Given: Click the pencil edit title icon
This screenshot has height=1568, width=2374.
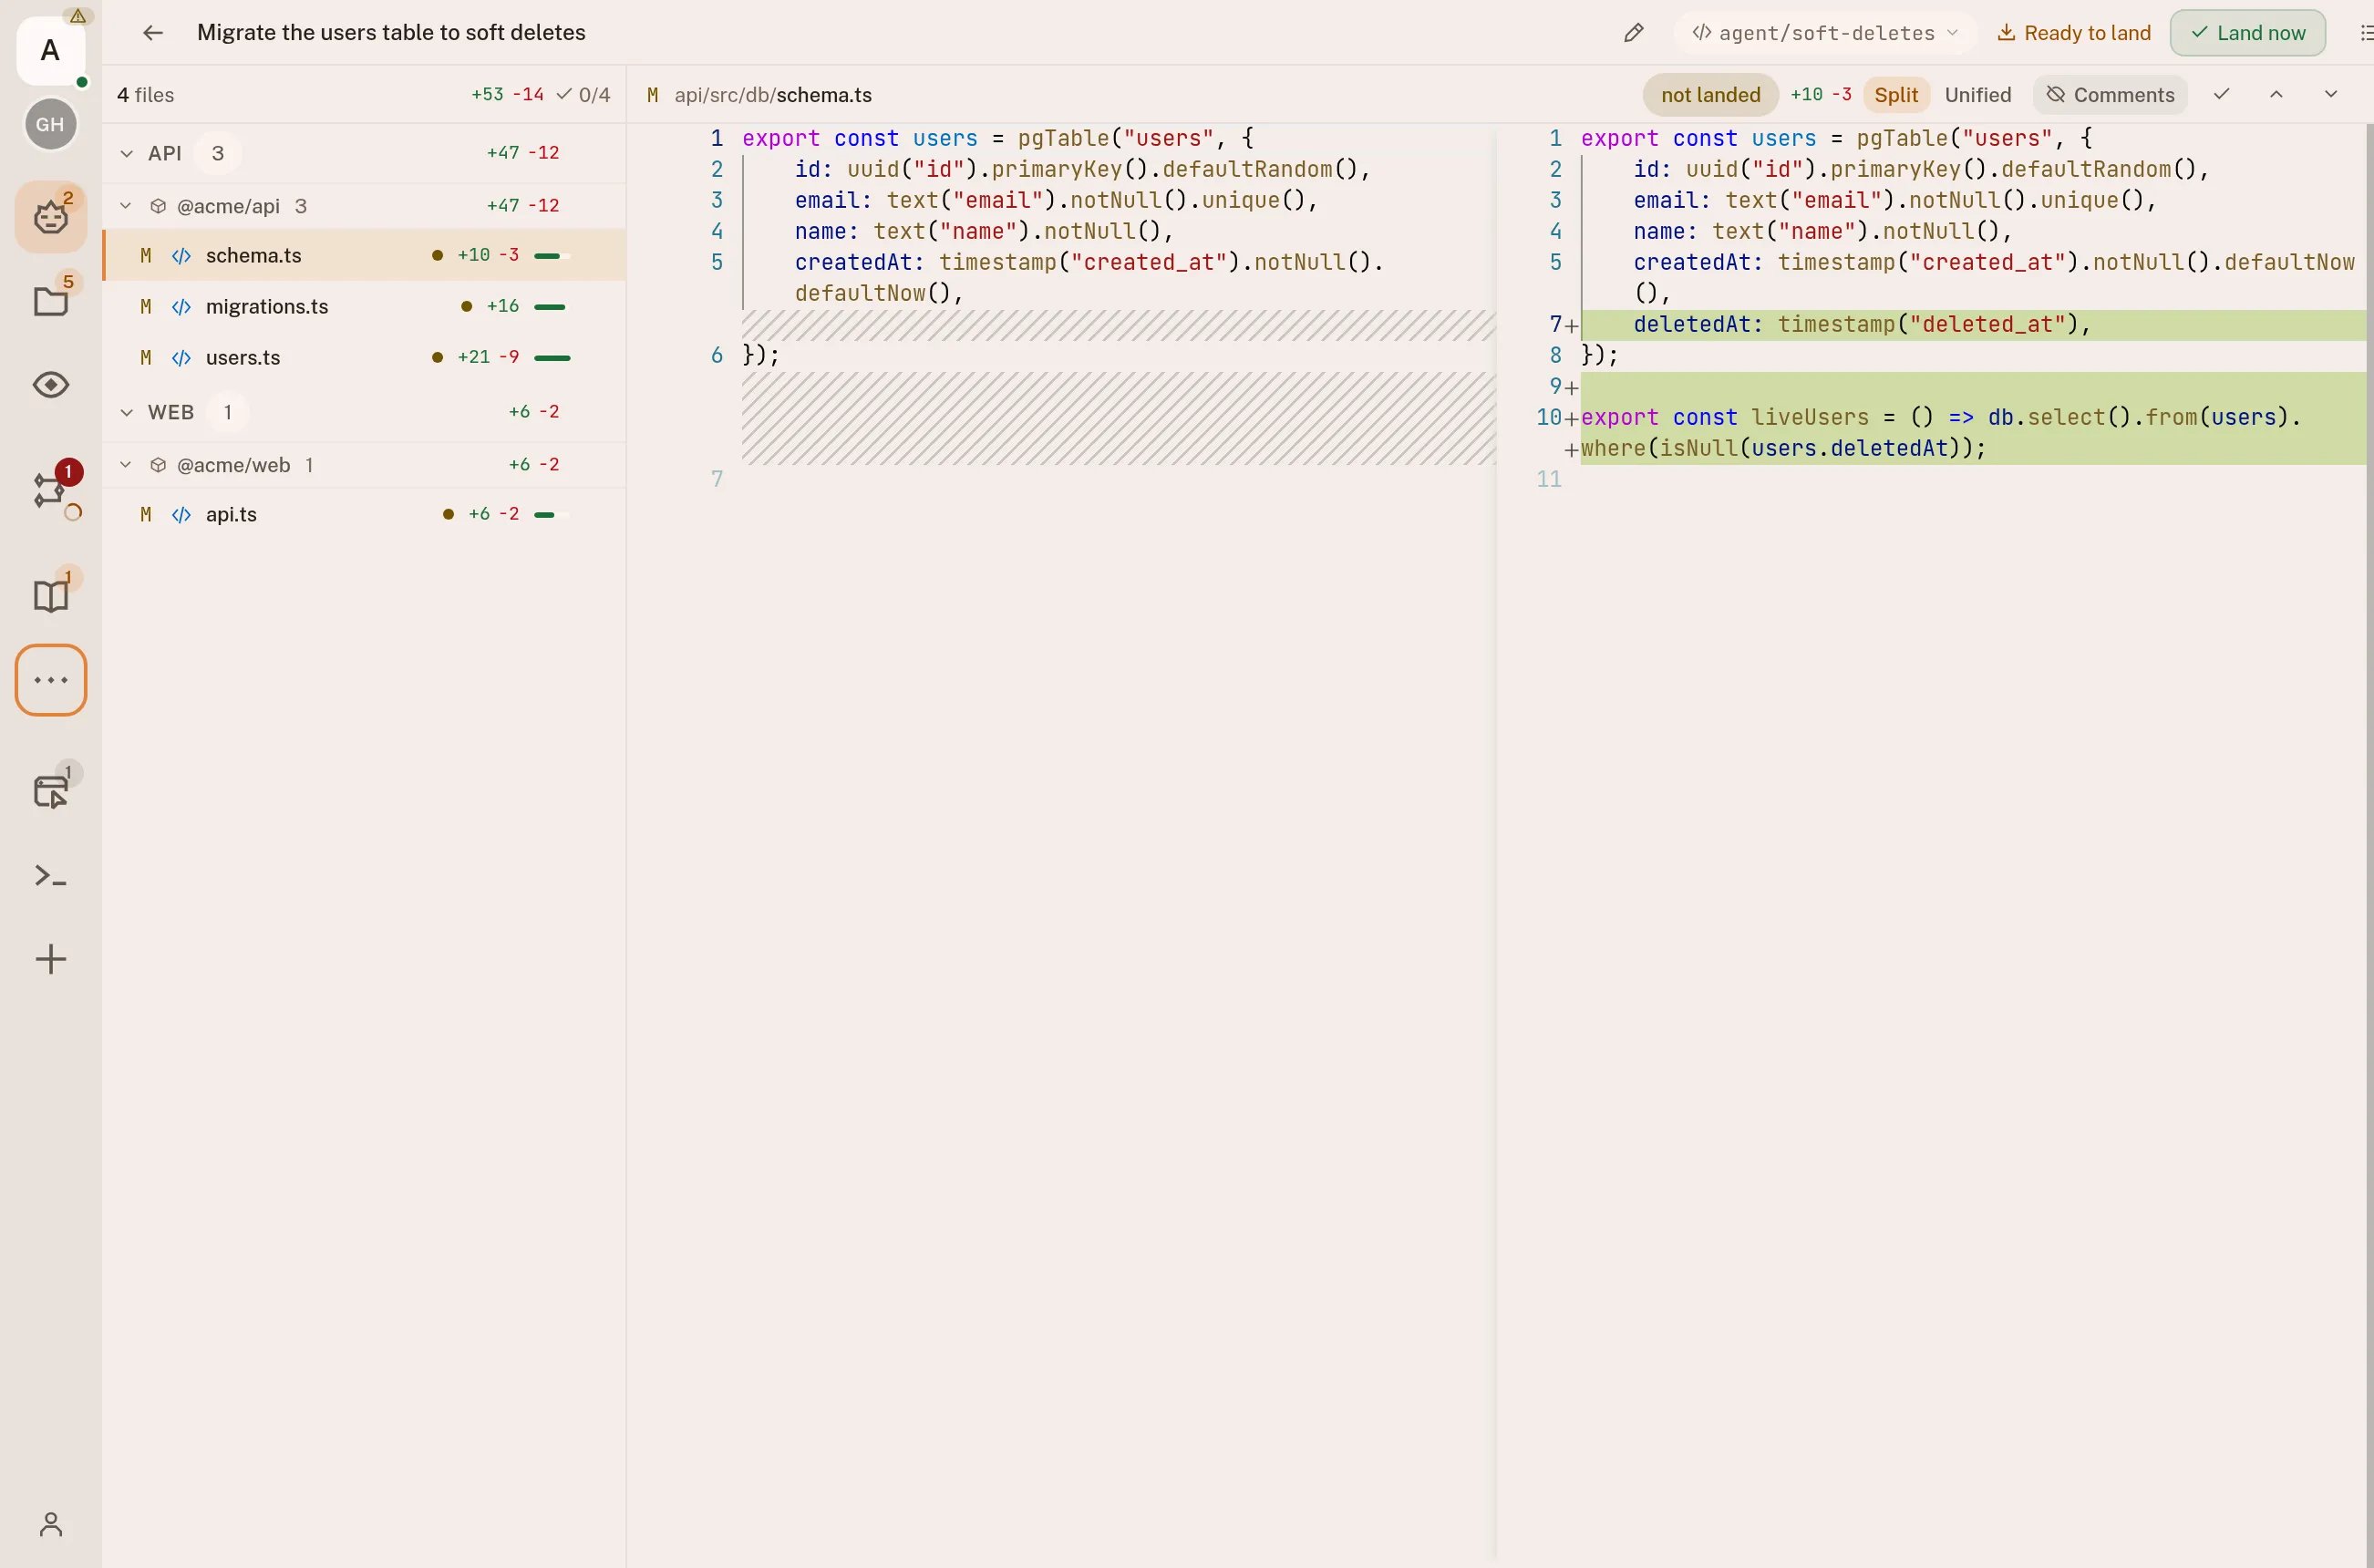Looking at the screenshot, I should (x=1633, y=33).
